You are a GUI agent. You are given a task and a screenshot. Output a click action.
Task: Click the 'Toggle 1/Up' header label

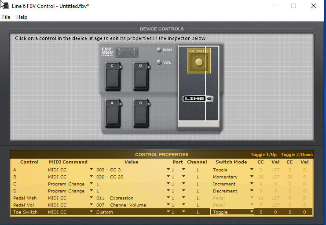[x=264, y=155]
